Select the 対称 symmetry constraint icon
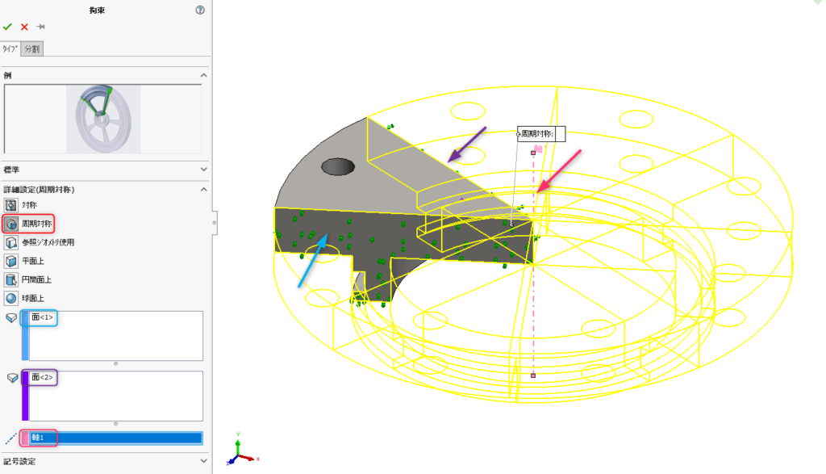 coord(11,205)
